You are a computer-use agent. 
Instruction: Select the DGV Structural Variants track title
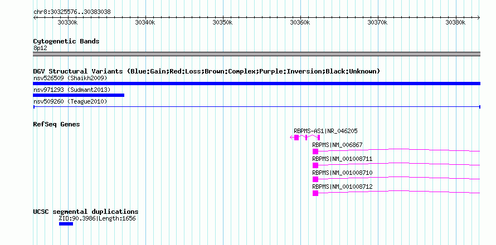pyautogui.click(x=207, y=71)
